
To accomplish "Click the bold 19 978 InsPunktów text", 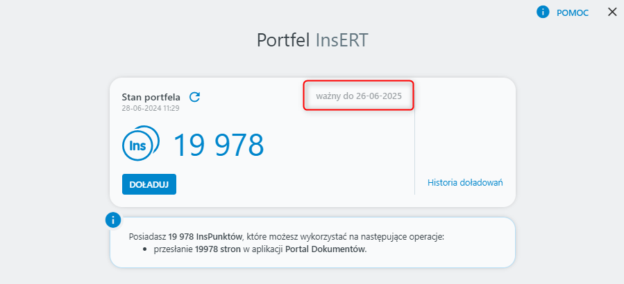I will 205,237.
